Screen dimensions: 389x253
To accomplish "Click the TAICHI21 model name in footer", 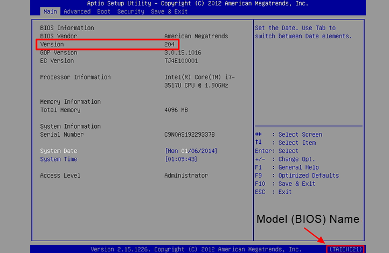I will pyautogui.click(x=345, y=249).
